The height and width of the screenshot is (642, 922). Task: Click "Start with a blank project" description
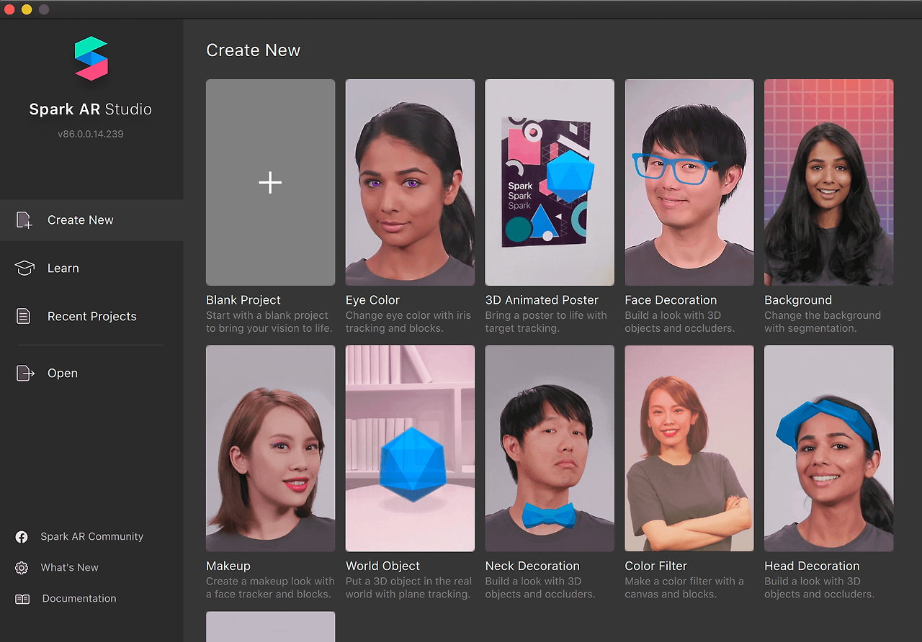coord(269,322)
